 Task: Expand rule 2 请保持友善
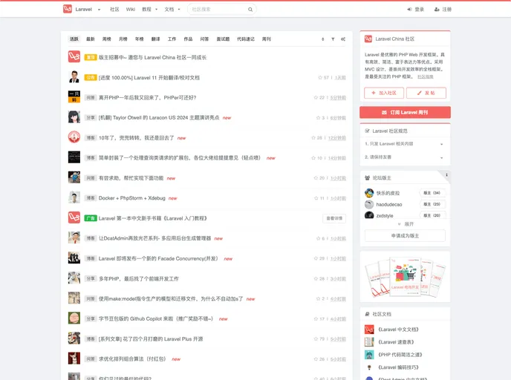tap(404, 157)
